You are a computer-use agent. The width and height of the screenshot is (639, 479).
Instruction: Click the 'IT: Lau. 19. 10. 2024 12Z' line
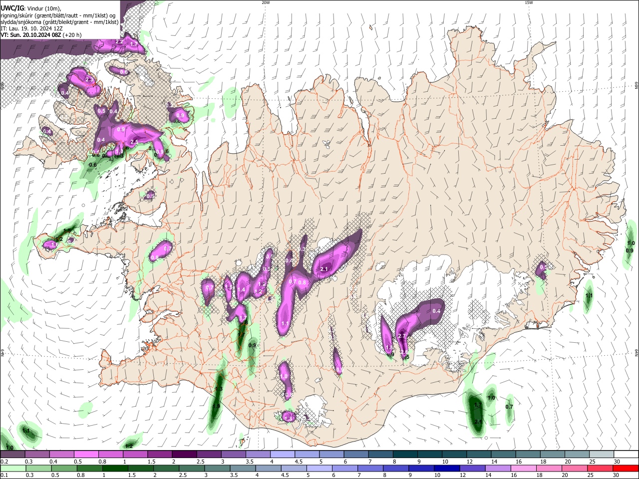coord(31,29)
